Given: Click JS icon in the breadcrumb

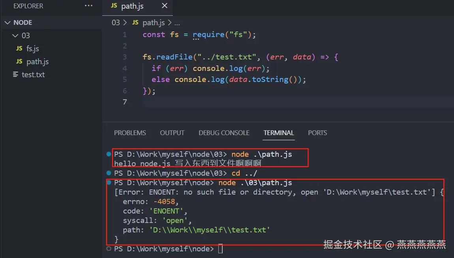Looking at the screenshot, I should [x=135, y=22].
